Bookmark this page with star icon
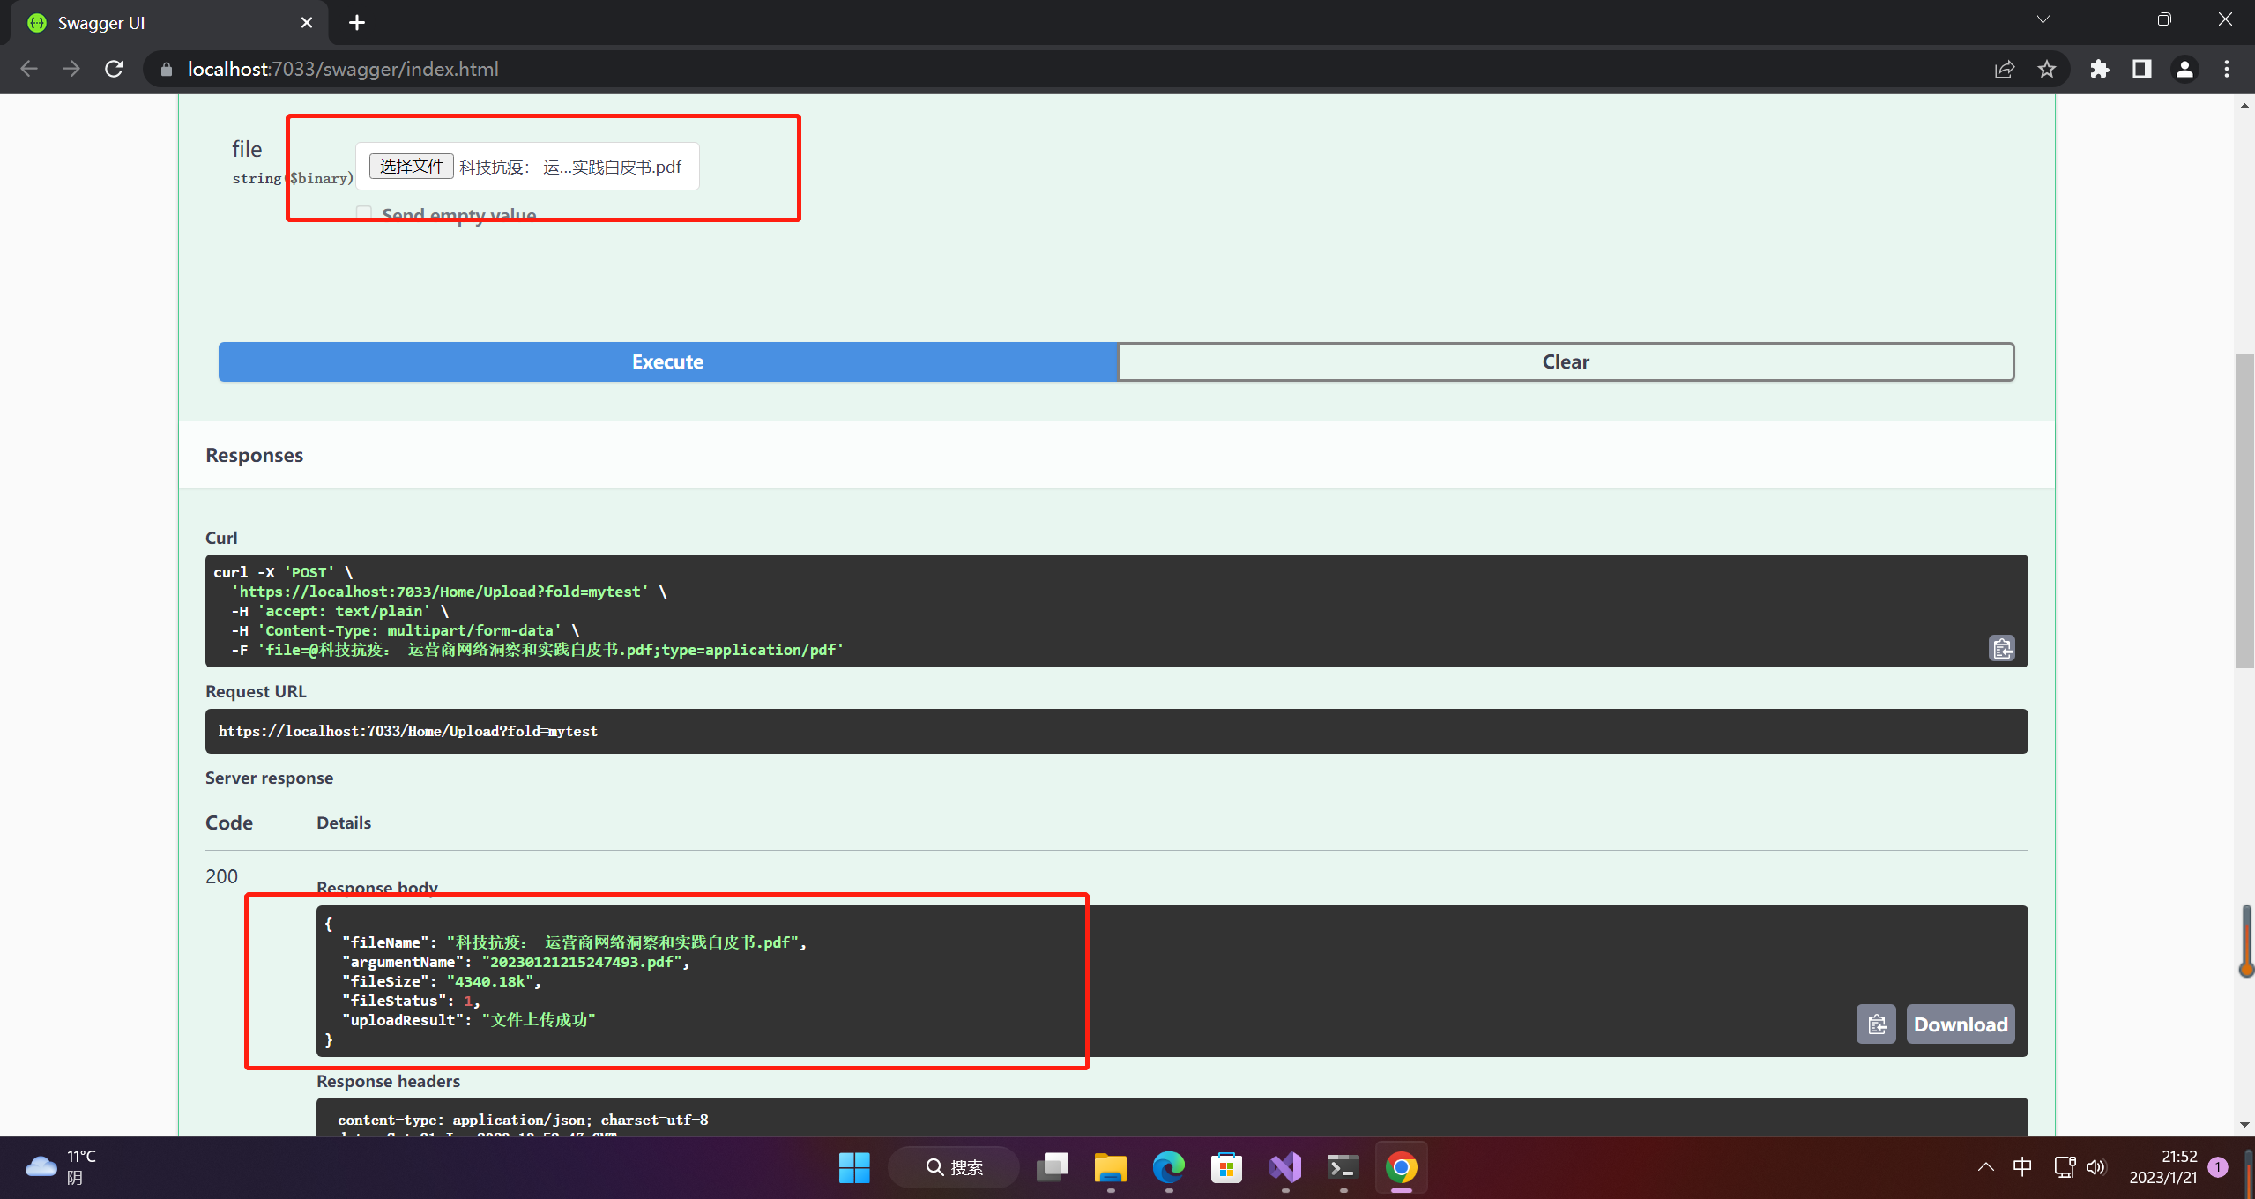This screenshot has width=2255, height=1199. [2047, 69]
